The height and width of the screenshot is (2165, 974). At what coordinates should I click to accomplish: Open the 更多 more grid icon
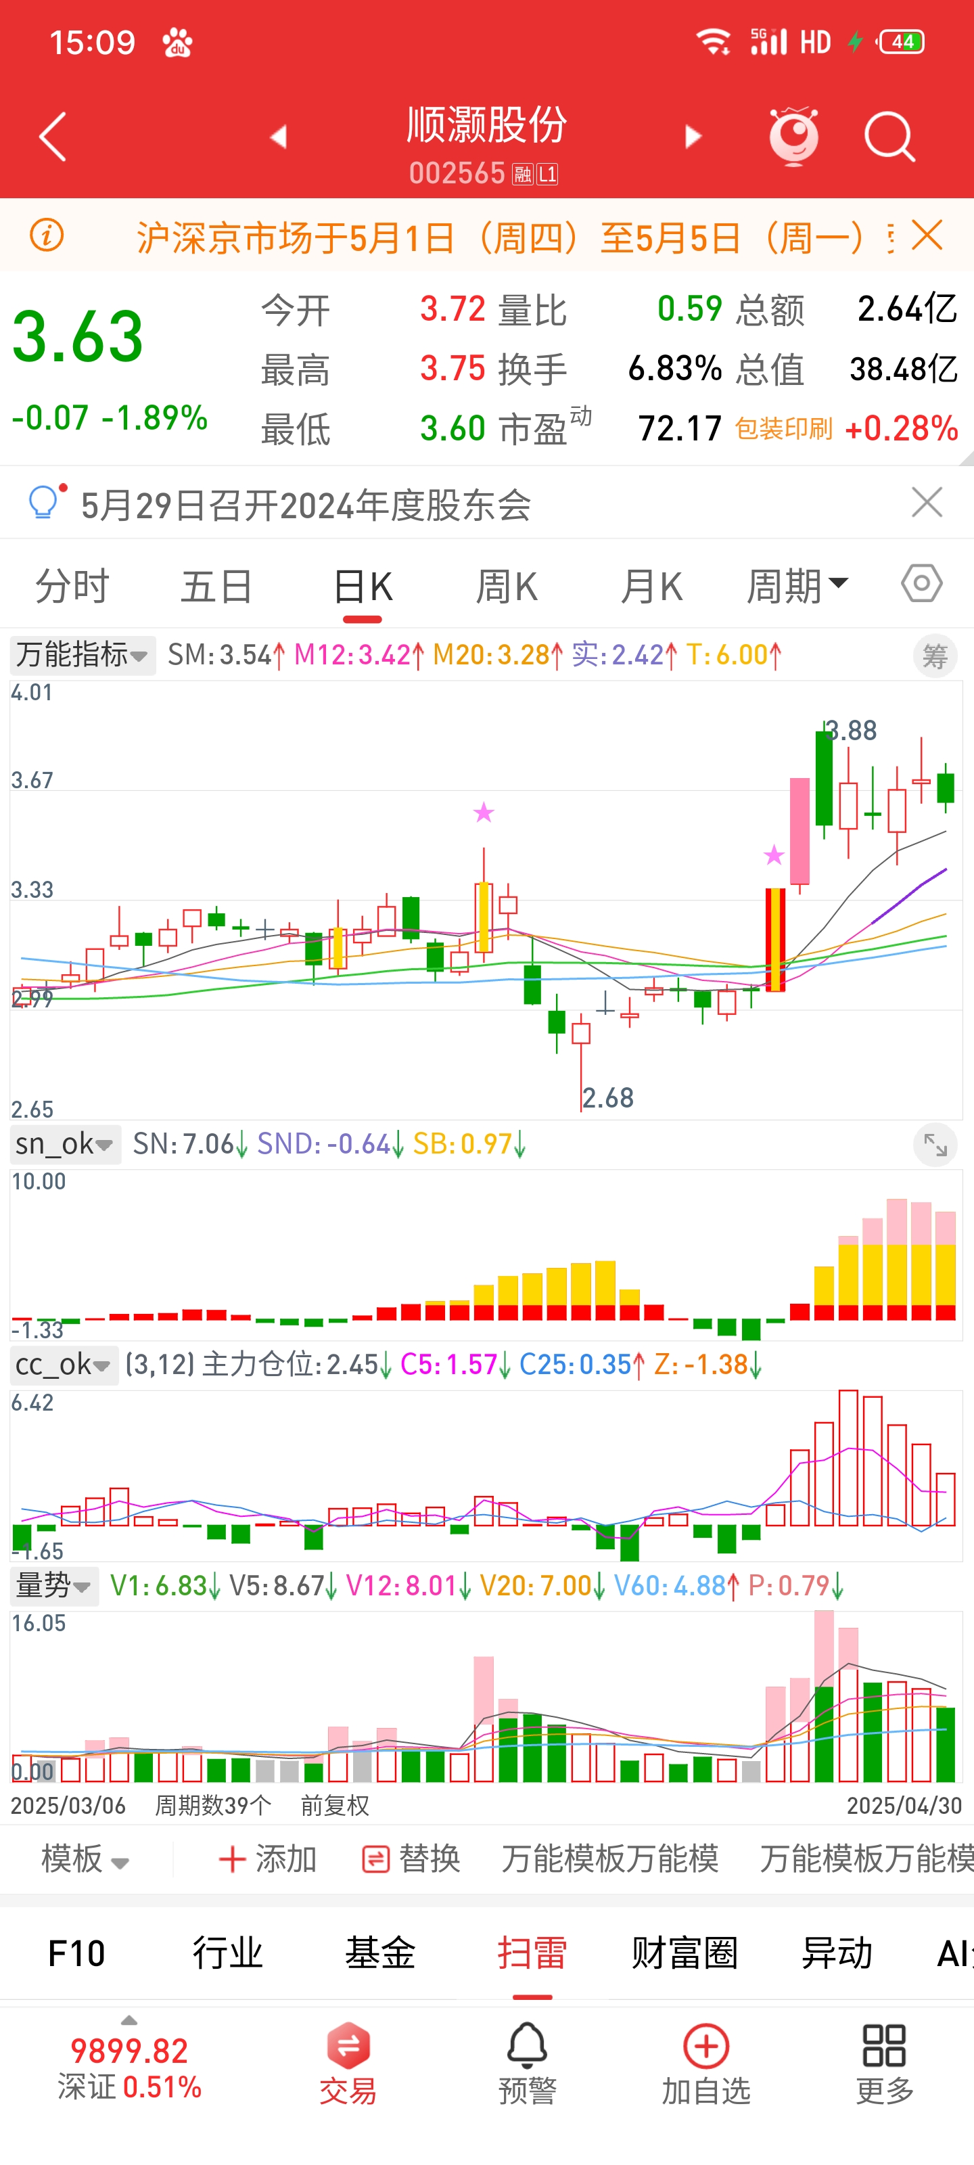pos(884,2064)
